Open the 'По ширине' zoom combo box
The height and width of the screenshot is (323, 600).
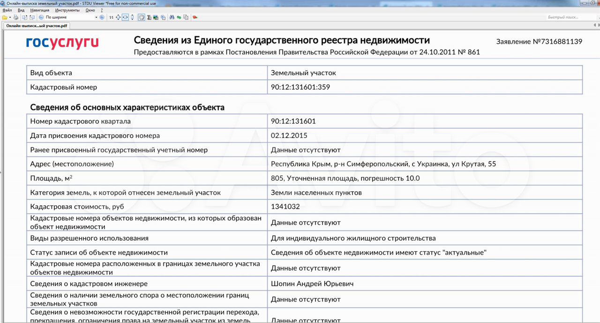tap(71, 17)
